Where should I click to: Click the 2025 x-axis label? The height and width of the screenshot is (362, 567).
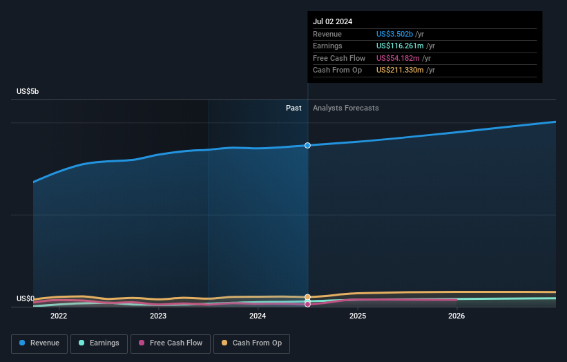[358, 316]
